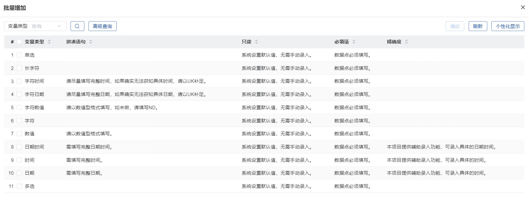Tick the checkbox for 单选 row
This screenshot has height=209, width=529.
[19, 55]
